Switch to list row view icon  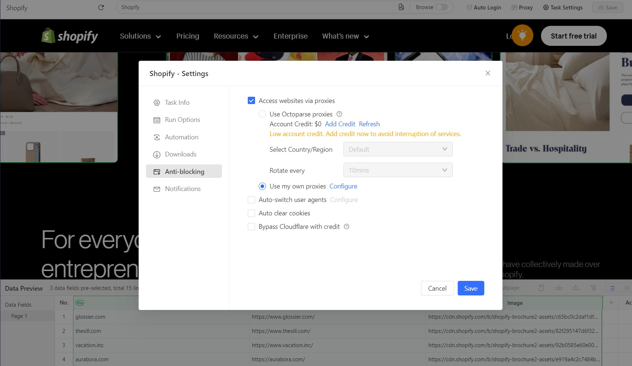click(x=612, y=288)
